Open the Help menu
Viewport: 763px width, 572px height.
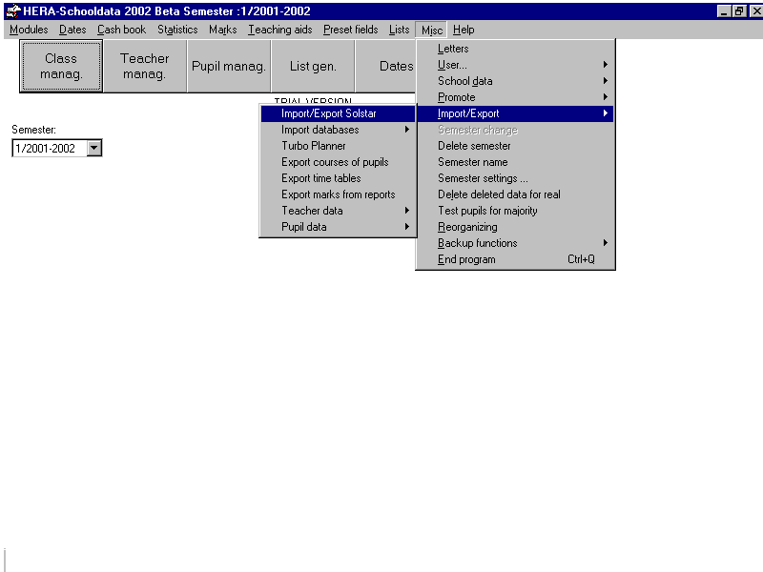464,30
